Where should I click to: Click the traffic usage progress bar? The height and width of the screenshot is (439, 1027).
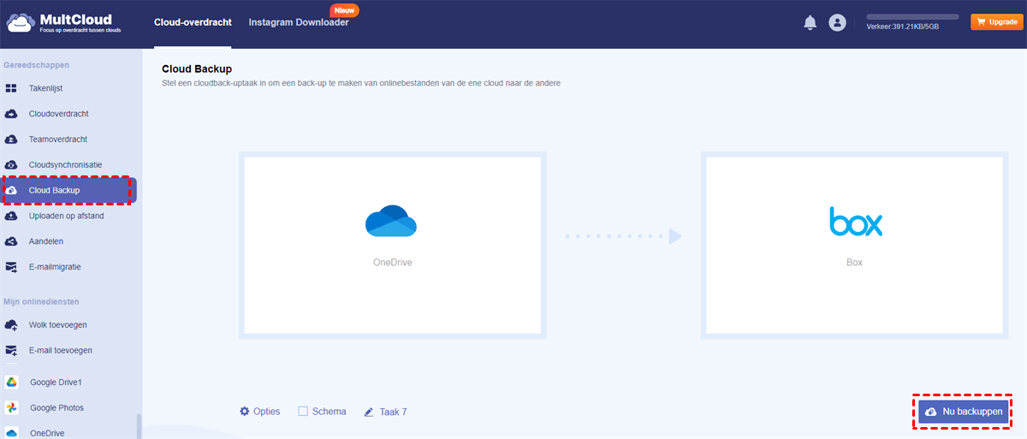tap(914, 16)
